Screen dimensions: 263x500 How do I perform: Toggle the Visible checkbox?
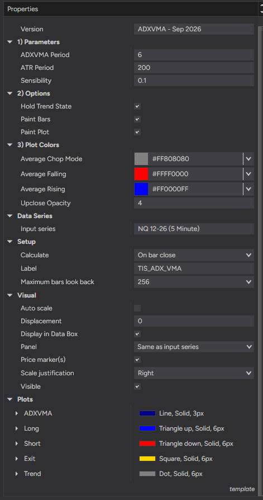click(137, 386)
